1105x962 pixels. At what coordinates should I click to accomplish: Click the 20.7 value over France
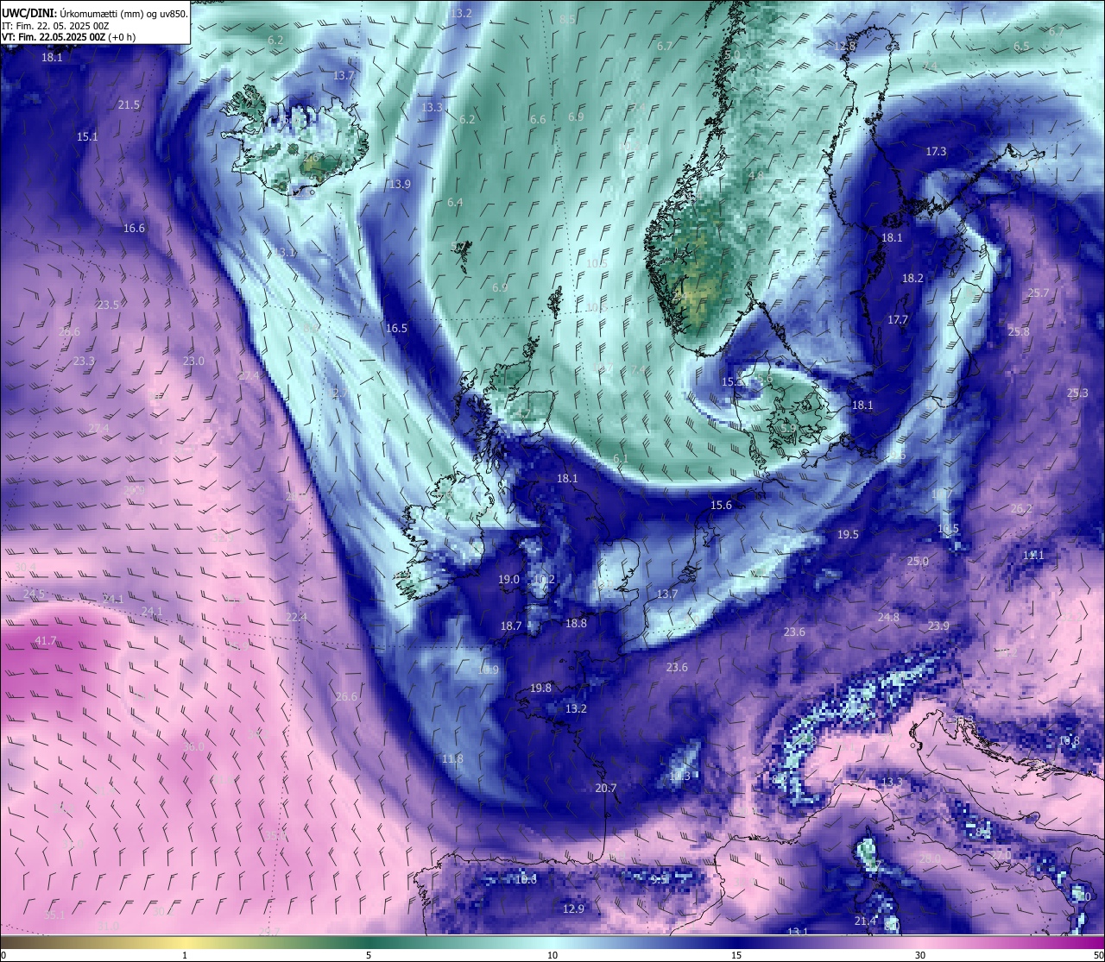point(606,788)
